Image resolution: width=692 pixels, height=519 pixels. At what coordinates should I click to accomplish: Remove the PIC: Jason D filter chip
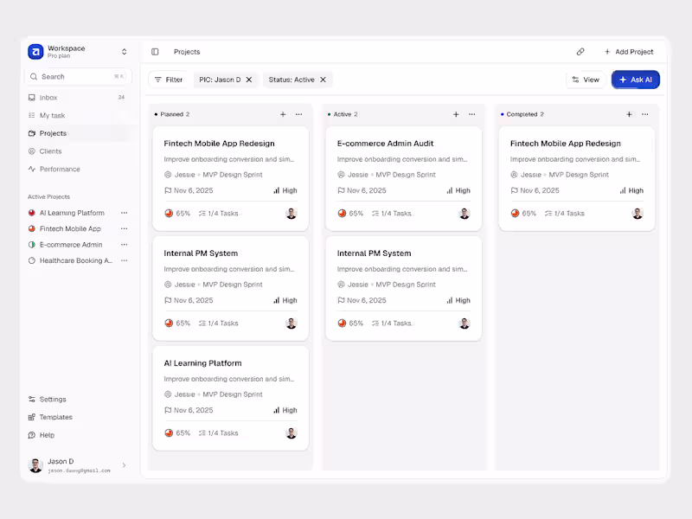tap(249, 79)
